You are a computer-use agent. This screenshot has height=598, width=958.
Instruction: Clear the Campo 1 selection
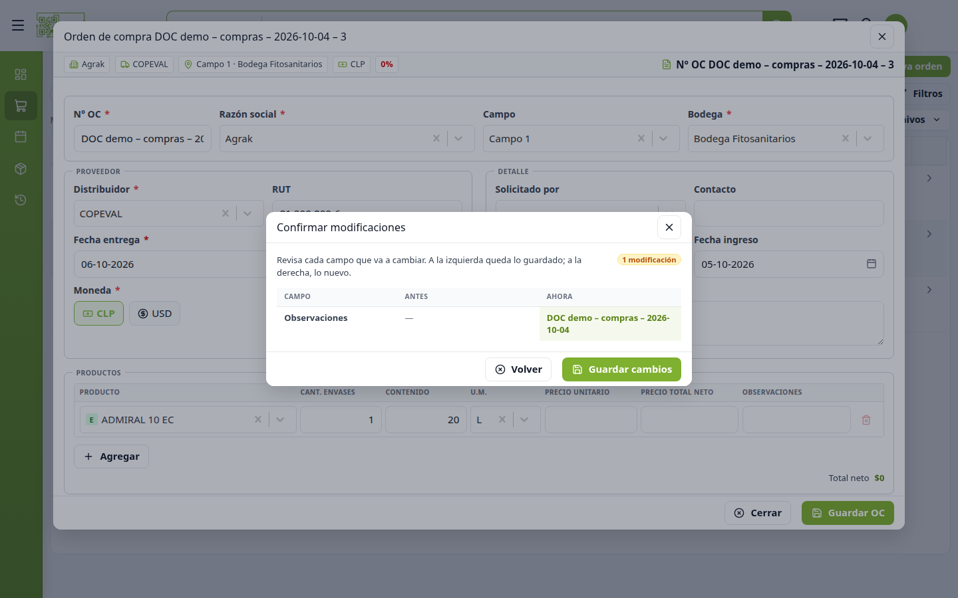[x=641, y=138]
